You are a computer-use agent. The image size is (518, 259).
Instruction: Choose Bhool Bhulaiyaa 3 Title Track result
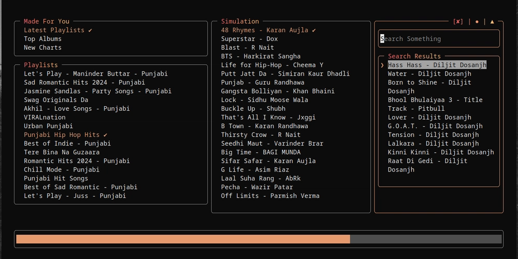(435, 104)
